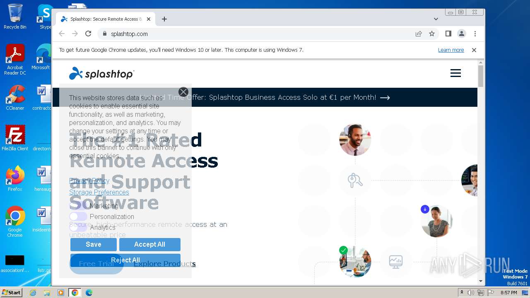Save cookie preferences
Screen dimensions: 530x298
pyautogui.click(x=94, y=244)
